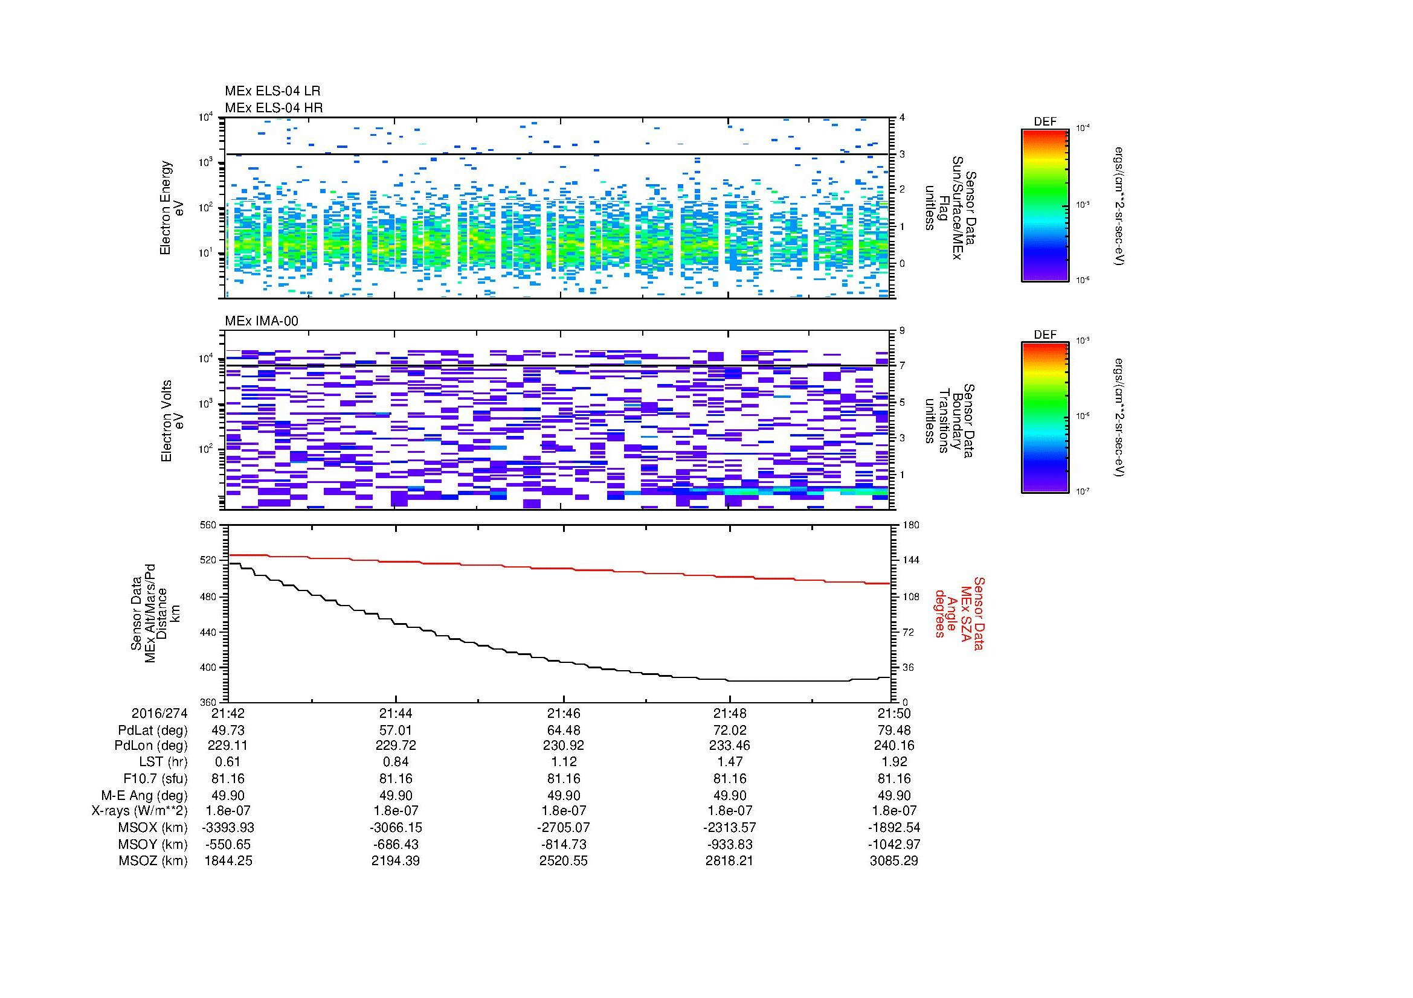Click the ELS DEF color bar

point(1045,205)
